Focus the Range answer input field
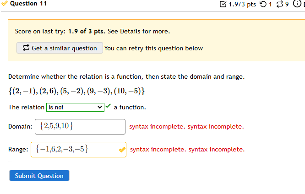The height and width of the screenshot is (194, 305). (x=78, y=150)
